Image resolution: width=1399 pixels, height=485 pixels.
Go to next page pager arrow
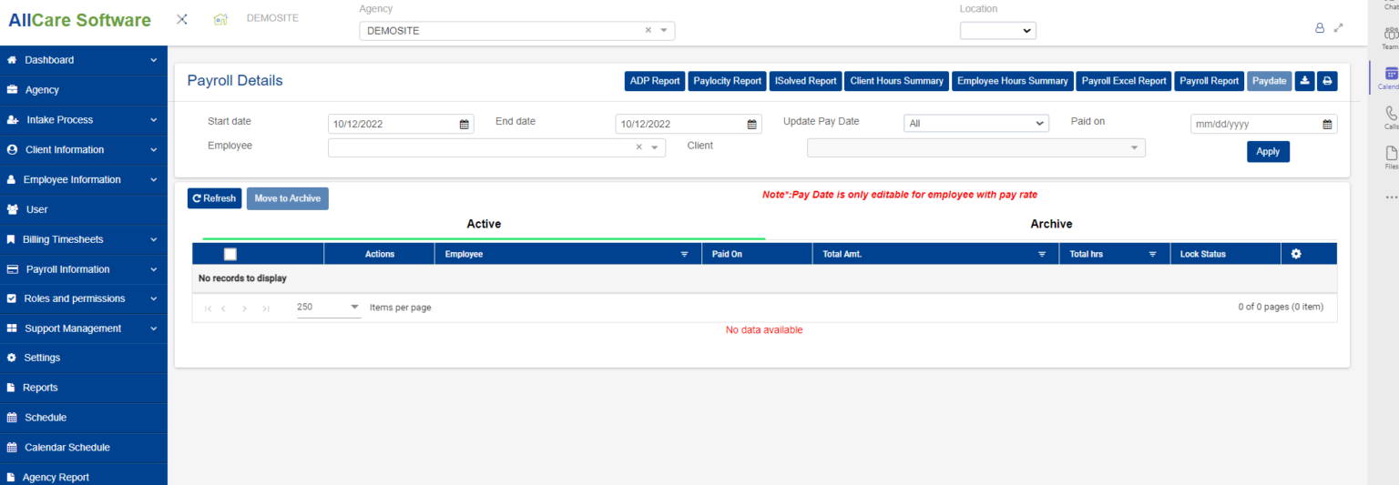pos(244,308)
